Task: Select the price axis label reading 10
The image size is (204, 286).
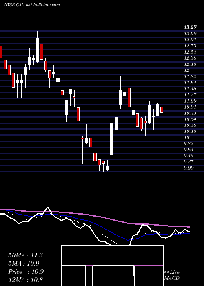Action: click(187, 137)
